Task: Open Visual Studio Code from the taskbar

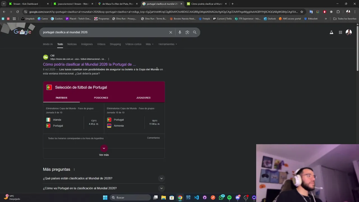Action: 196,198
